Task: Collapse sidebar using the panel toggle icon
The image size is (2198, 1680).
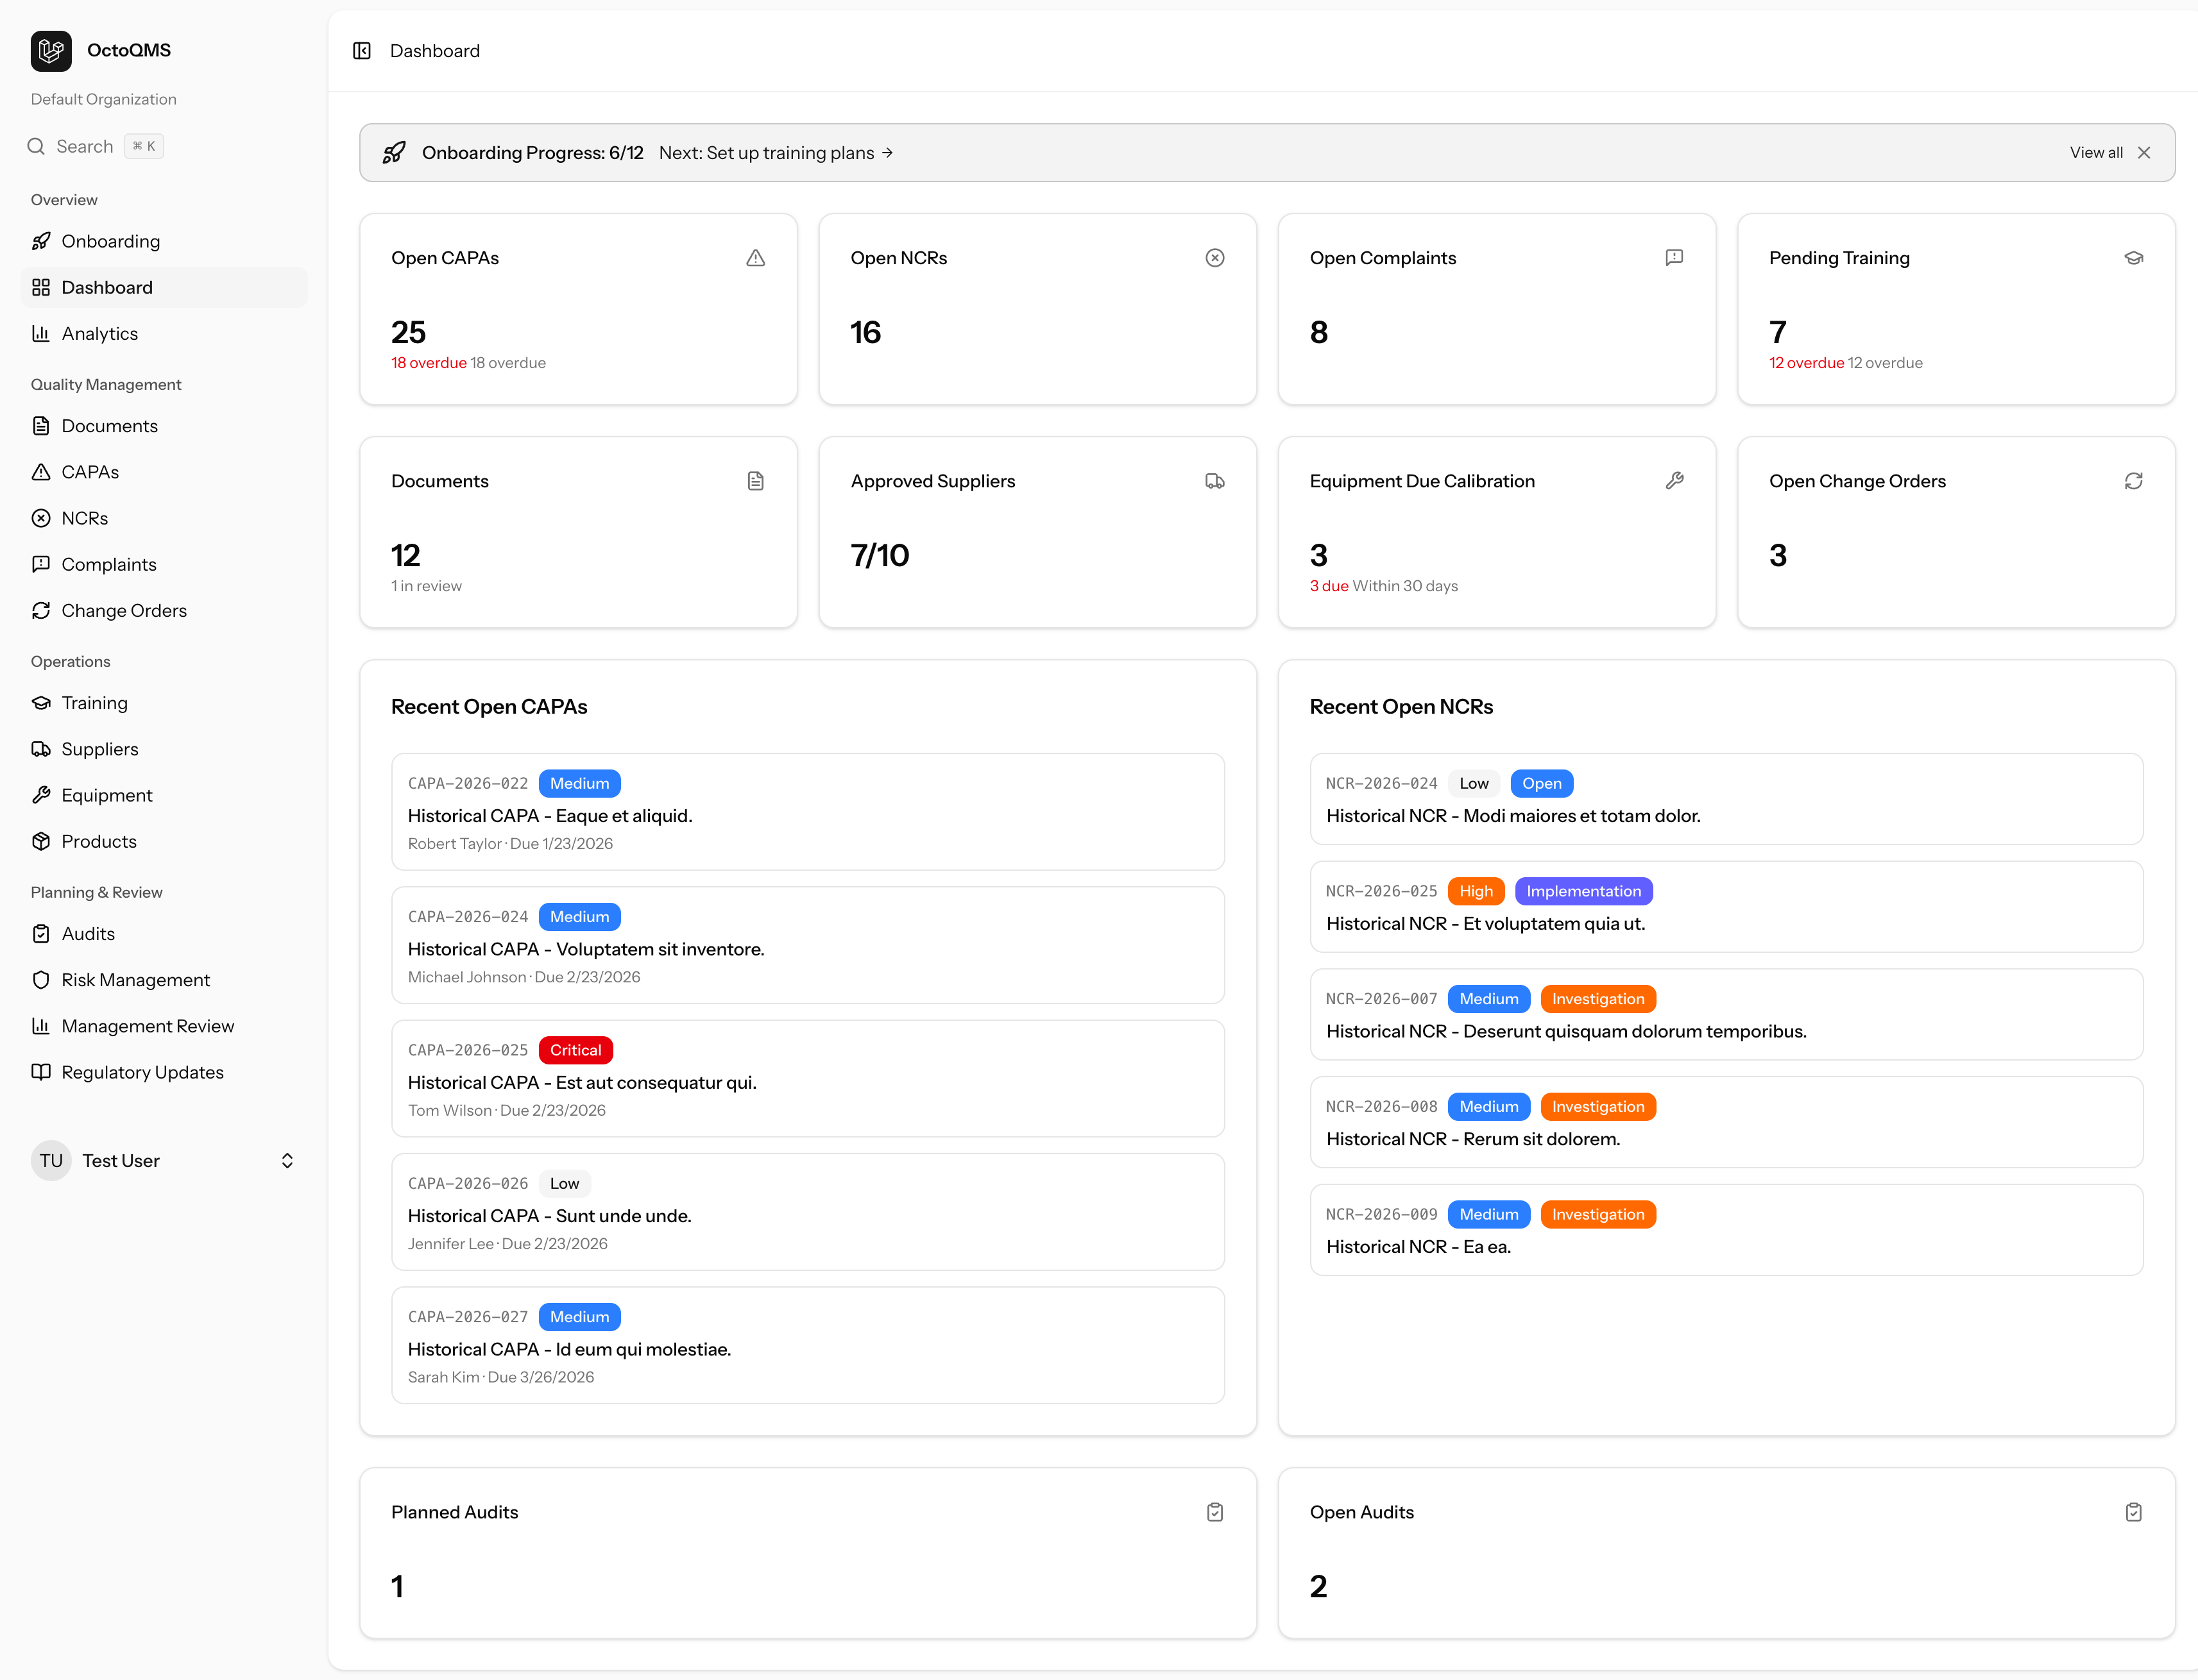Action: click(362, 51)
